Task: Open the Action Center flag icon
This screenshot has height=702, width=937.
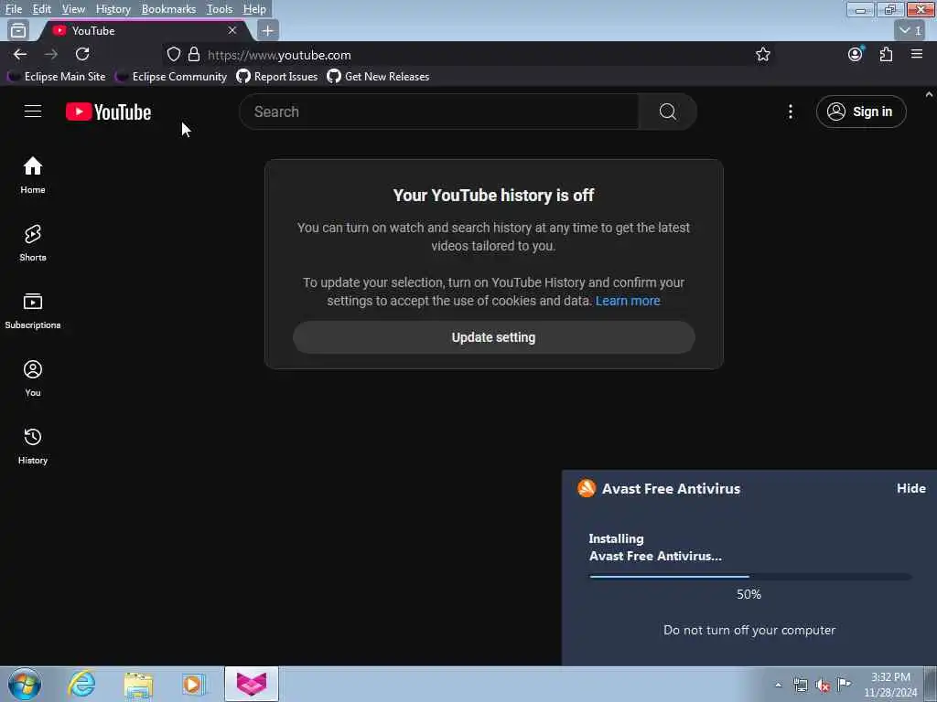Action: tap(844, 684)
